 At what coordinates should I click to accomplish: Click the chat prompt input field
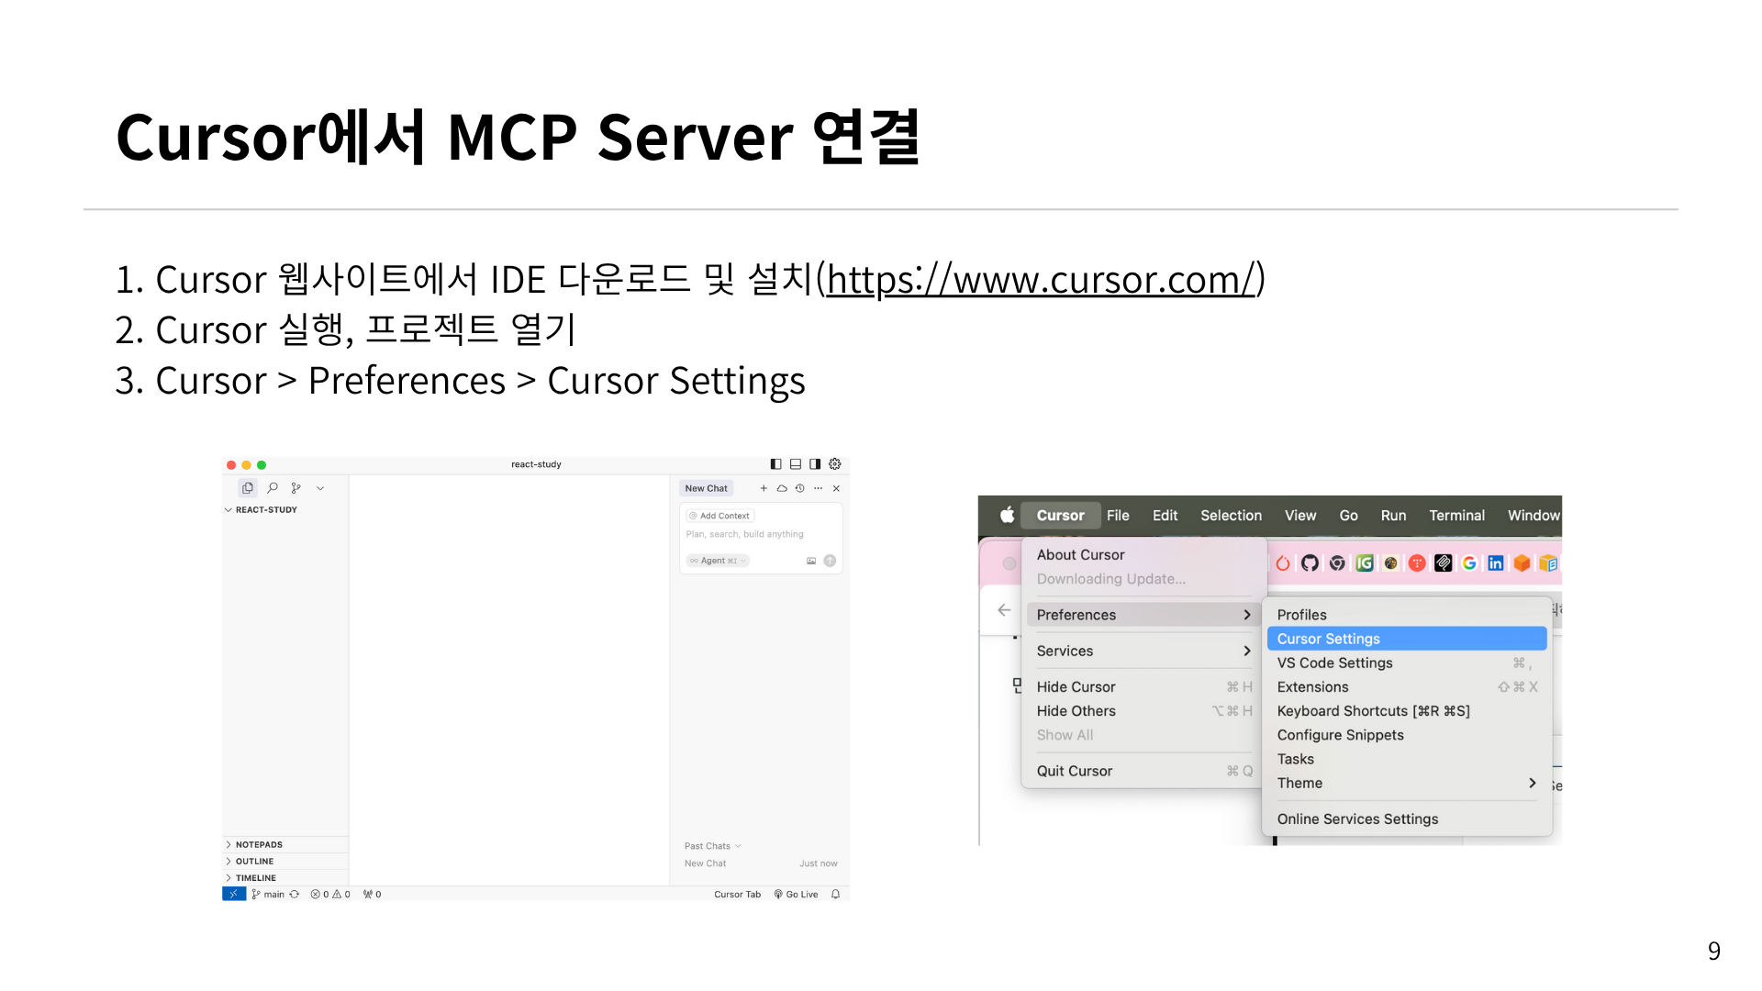click(744, 534)
